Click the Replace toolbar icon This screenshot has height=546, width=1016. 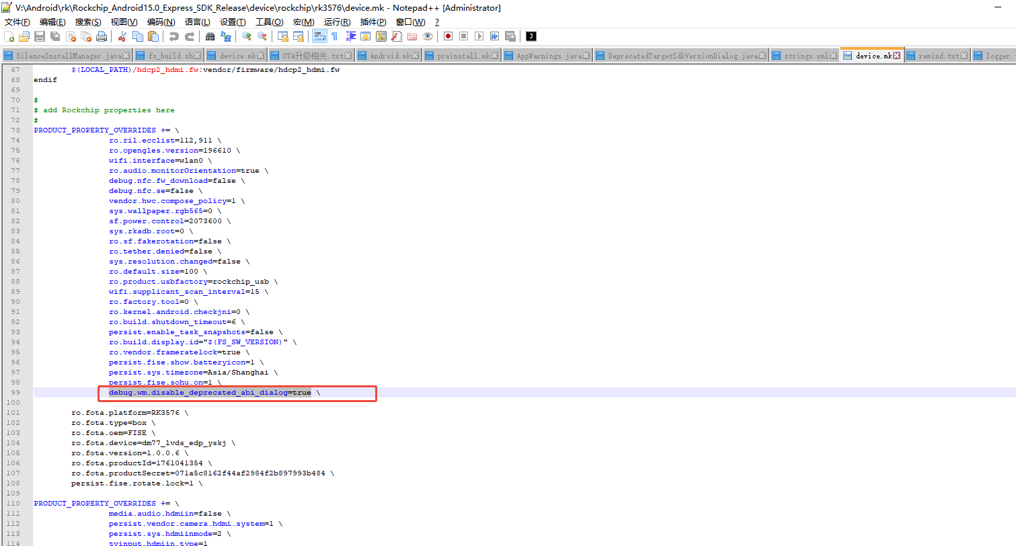(226, 36)
